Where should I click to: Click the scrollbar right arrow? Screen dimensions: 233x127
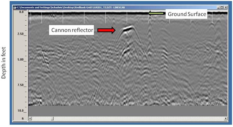point(225,118)
